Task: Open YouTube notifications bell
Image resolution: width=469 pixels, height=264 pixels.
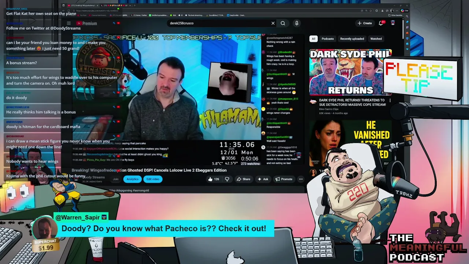Action: (x=381, y=23)
